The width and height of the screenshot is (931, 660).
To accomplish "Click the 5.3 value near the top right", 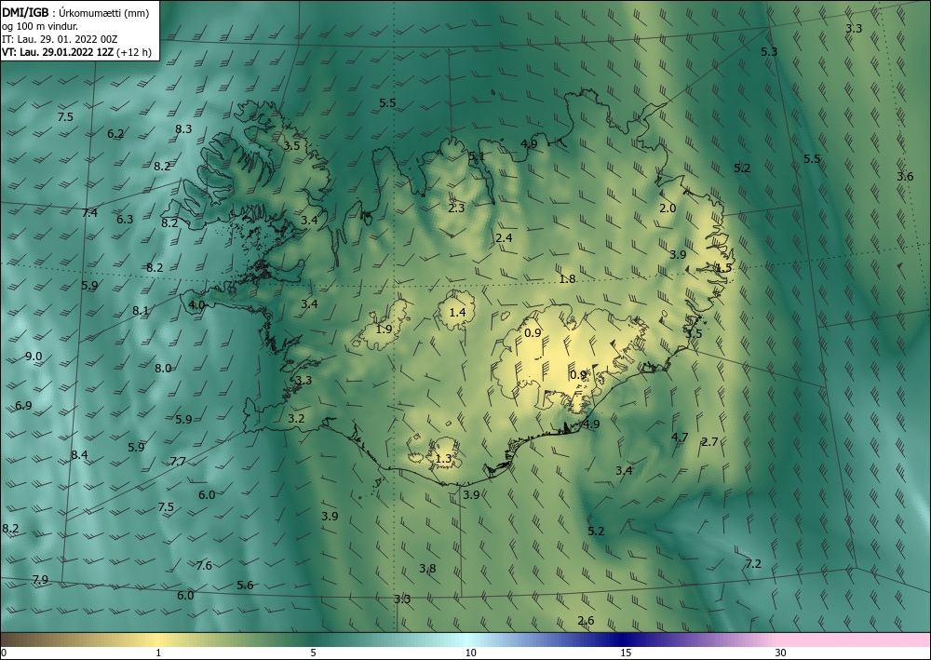I will tap(770, 51).
